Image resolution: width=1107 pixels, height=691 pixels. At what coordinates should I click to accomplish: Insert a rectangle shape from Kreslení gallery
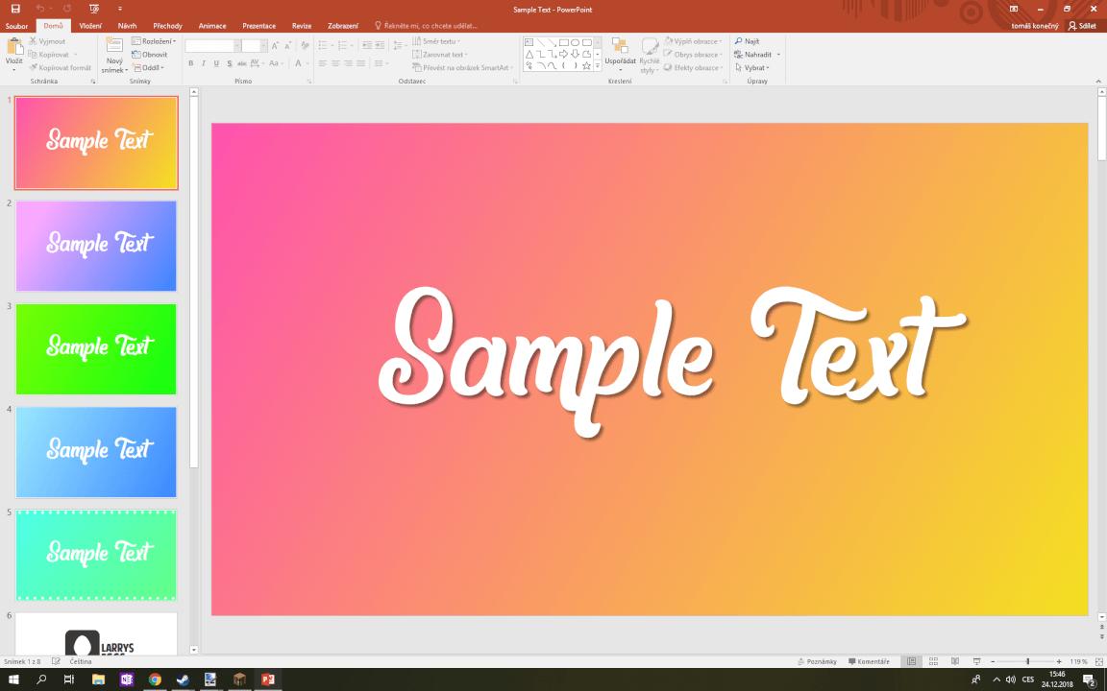point(563,42)
